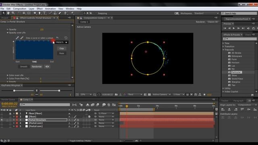Toggle visibility of [Floor] layer 2
This screenshot has width=258, height=145.
2,116
